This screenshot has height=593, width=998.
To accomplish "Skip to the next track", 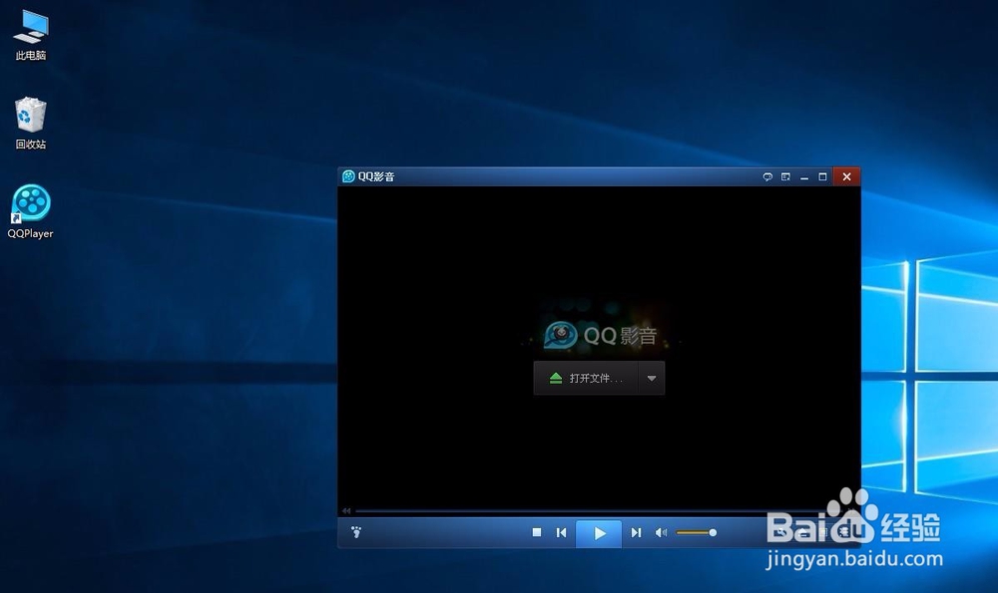I will pyautogui.click(x=636, y=532).
